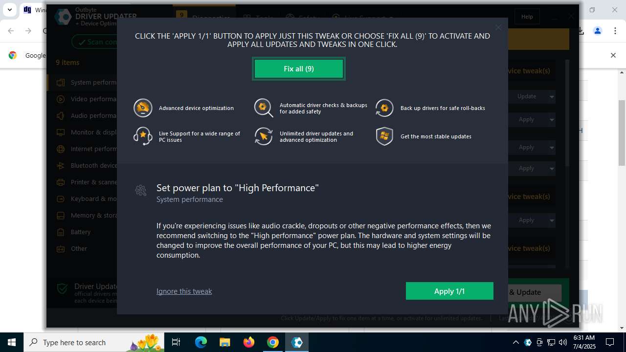Open the Bluetooth devices category
This screenshot has height=352, width=626.
[82, 166]
